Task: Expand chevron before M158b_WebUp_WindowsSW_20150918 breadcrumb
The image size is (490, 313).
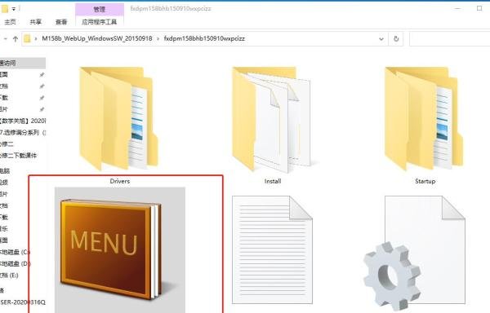Action: pyautogui.click(x=36, y=38)
